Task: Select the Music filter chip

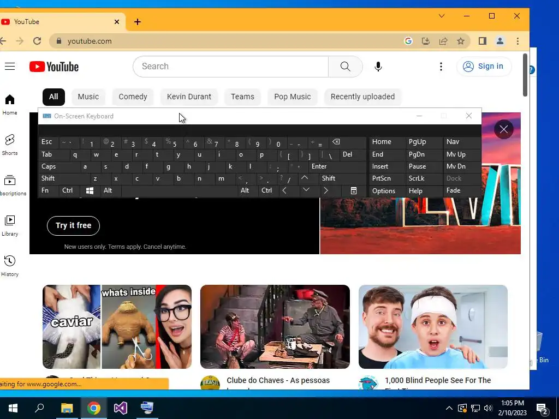Action: pyautogui.click(x=88, y=97)
